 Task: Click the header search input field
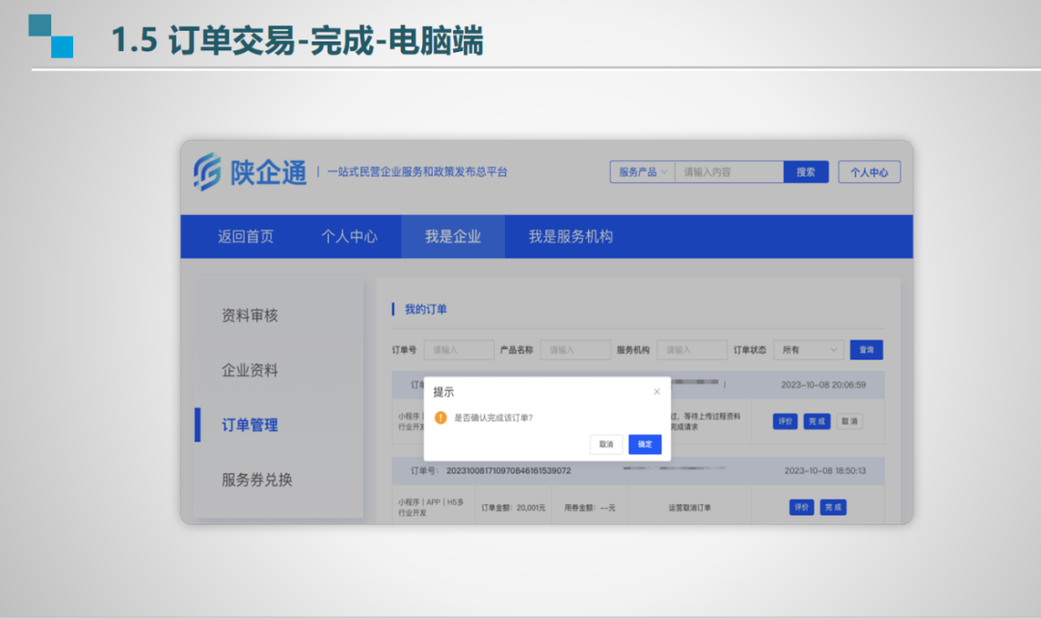point(729,172)
